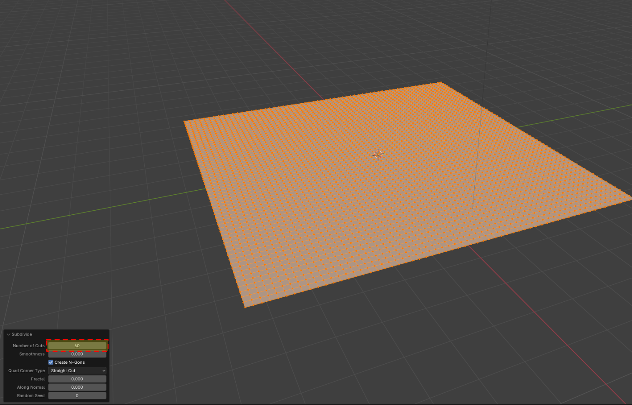
Task: Click the Subdivide panel title text
Action: pyautogui.click(x=22, y=334)
